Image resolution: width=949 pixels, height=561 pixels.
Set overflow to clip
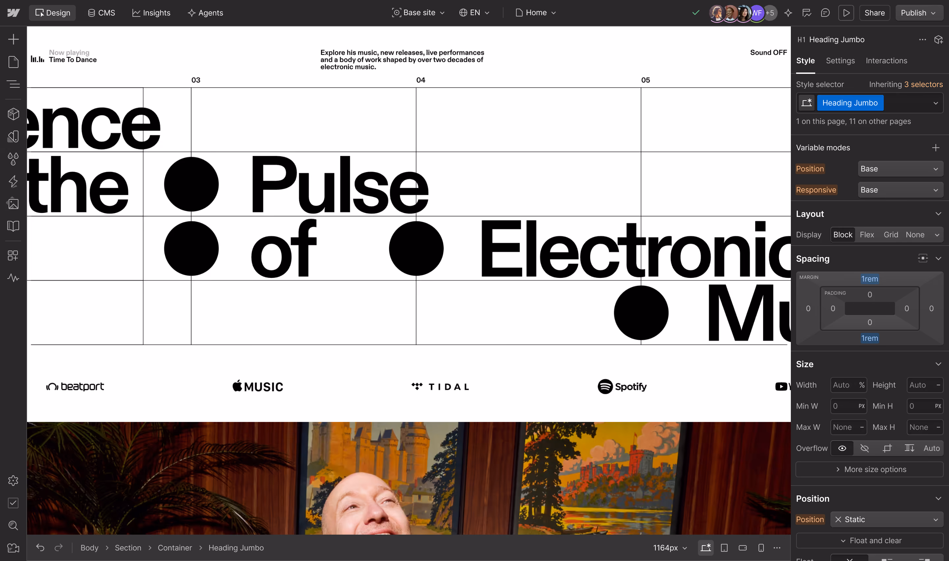tap(887, 448)
